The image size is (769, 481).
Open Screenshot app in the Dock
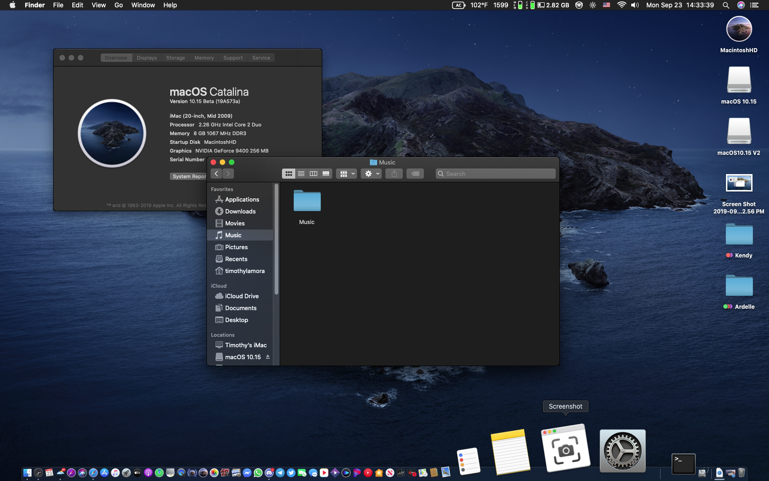[x=565, y=448]
